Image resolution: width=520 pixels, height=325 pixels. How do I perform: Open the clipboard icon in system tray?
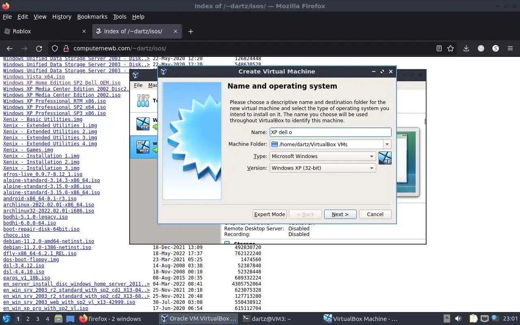click(473, 319)
